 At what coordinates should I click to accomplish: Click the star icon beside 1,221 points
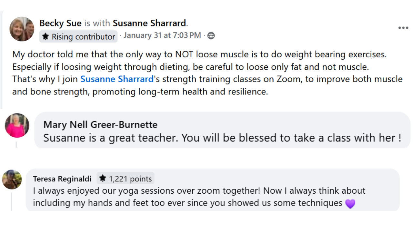coord(103,179)
